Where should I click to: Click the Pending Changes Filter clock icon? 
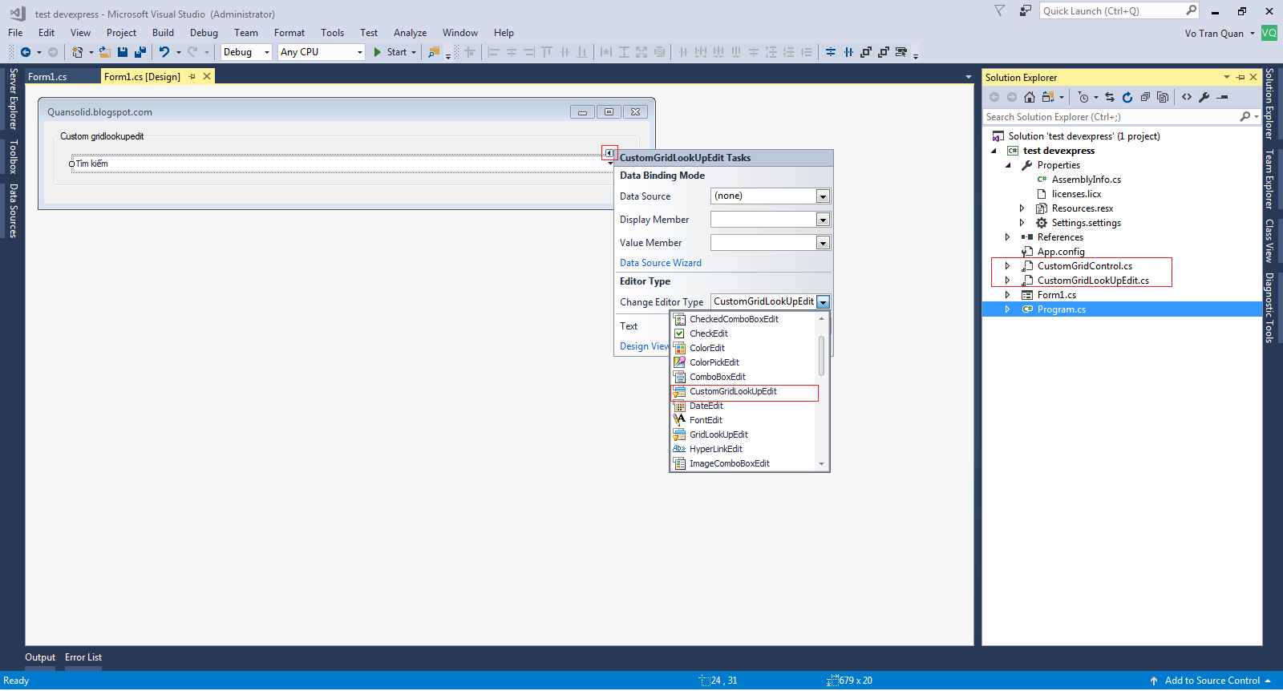tap(1083, 97)
